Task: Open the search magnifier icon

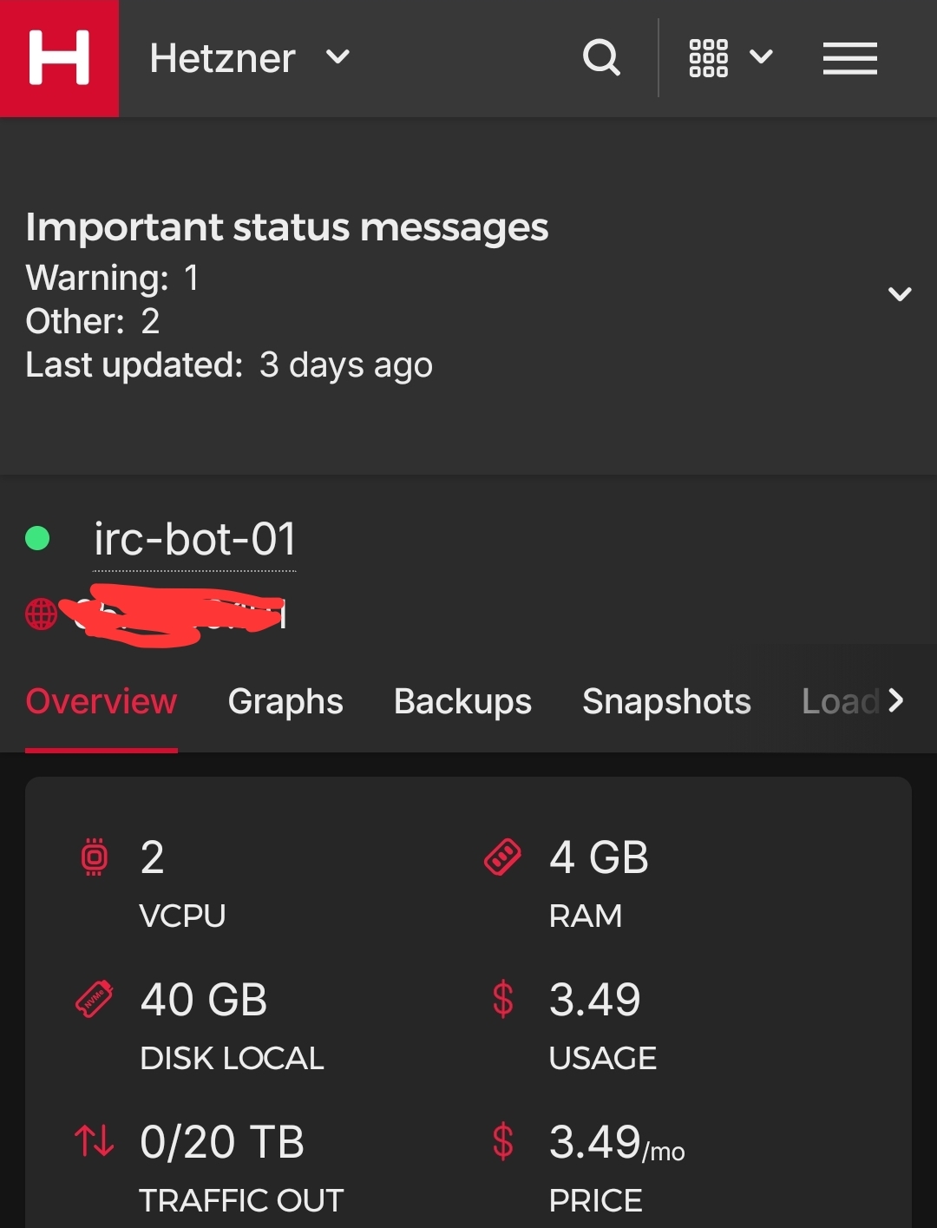Action: (x=601, y=58)
